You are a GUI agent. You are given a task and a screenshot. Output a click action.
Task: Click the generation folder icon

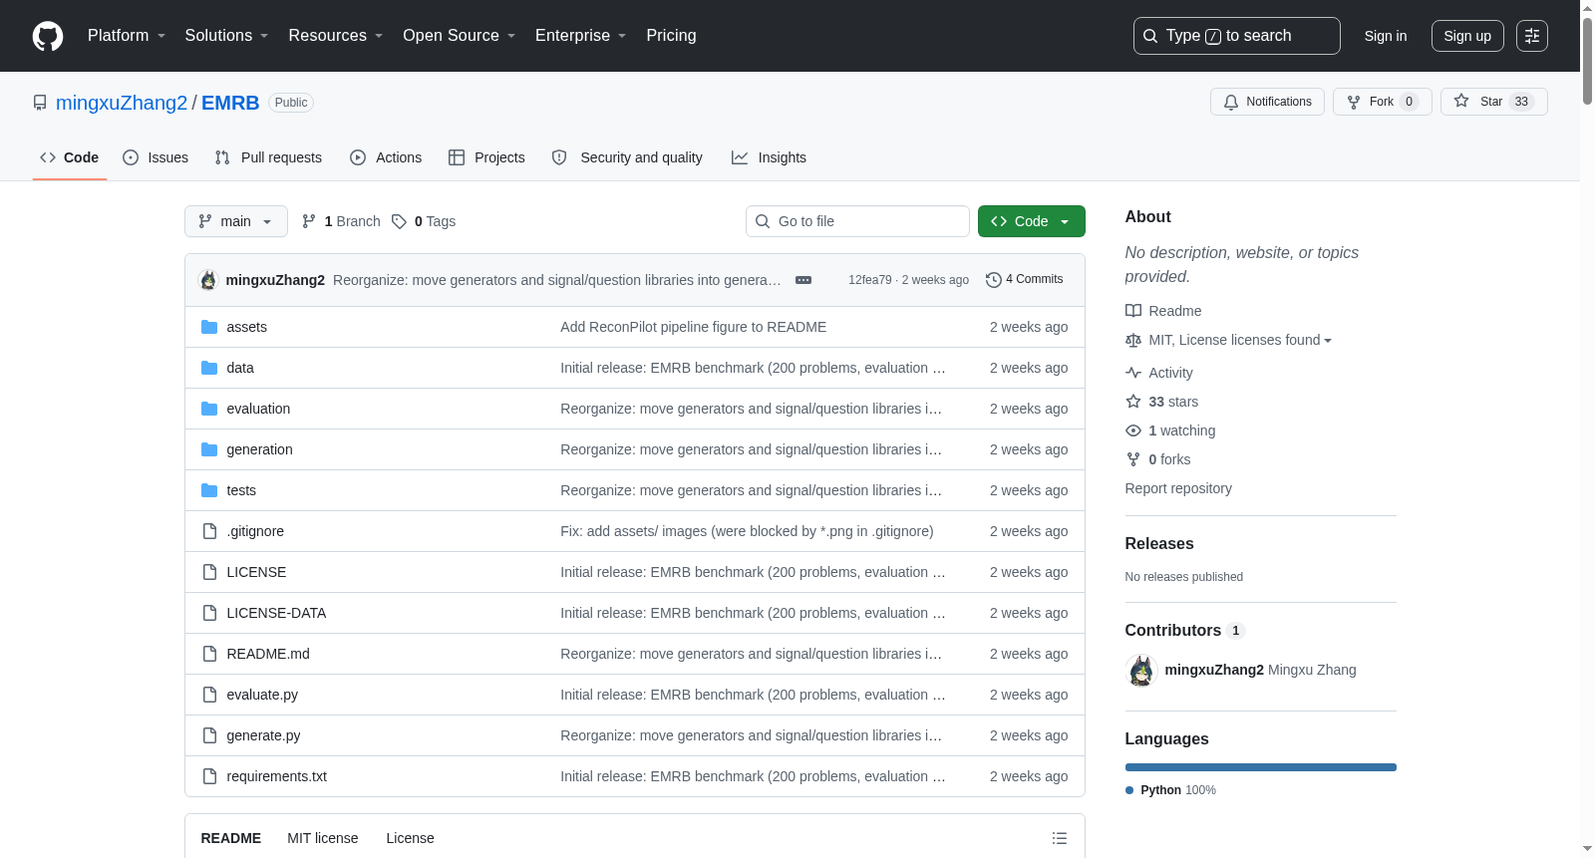click(209, 449)
